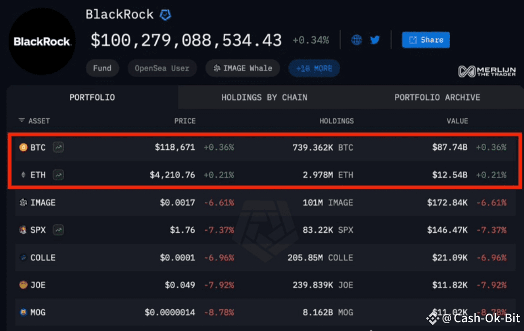The height and width of the screenshot is (331, 524).
Task: Select the Fund tag
Action: (x=102, y=68)
